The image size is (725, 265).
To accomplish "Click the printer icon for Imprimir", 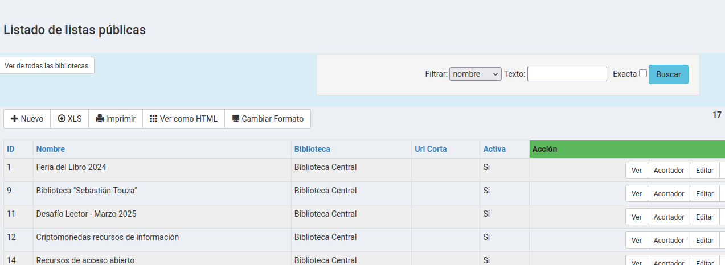I will (100, 119).
